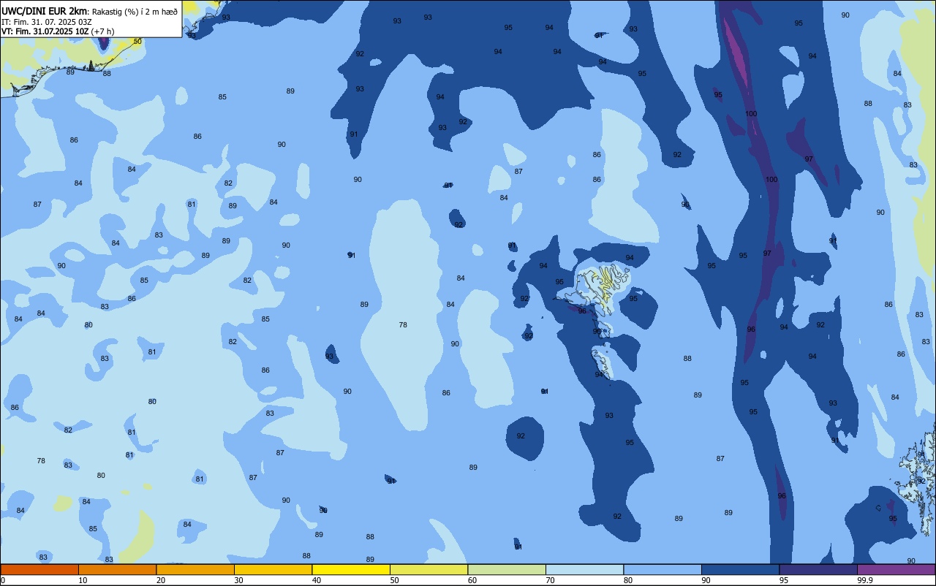This screenshot has height=586, width=936.
Task: Select the legend tick label 20
Action: [x=161, y=580]
